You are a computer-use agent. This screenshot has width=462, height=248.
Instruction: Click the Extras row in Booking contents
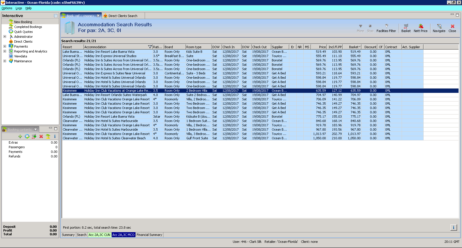pyautogui.click(x=30, y=142)
